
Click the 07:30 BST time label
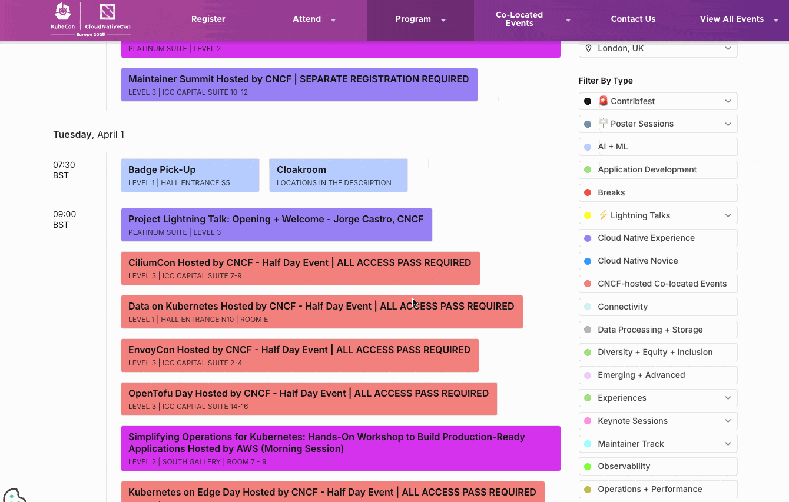click(x=64, y=170)
